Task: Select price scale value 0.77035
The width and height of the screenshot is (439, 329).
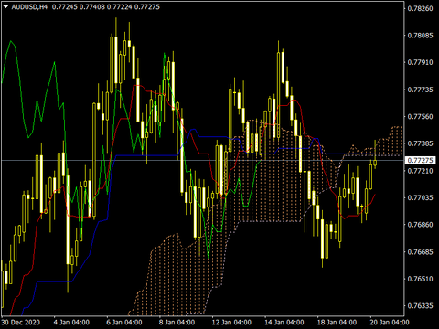Action: [421, 197]
